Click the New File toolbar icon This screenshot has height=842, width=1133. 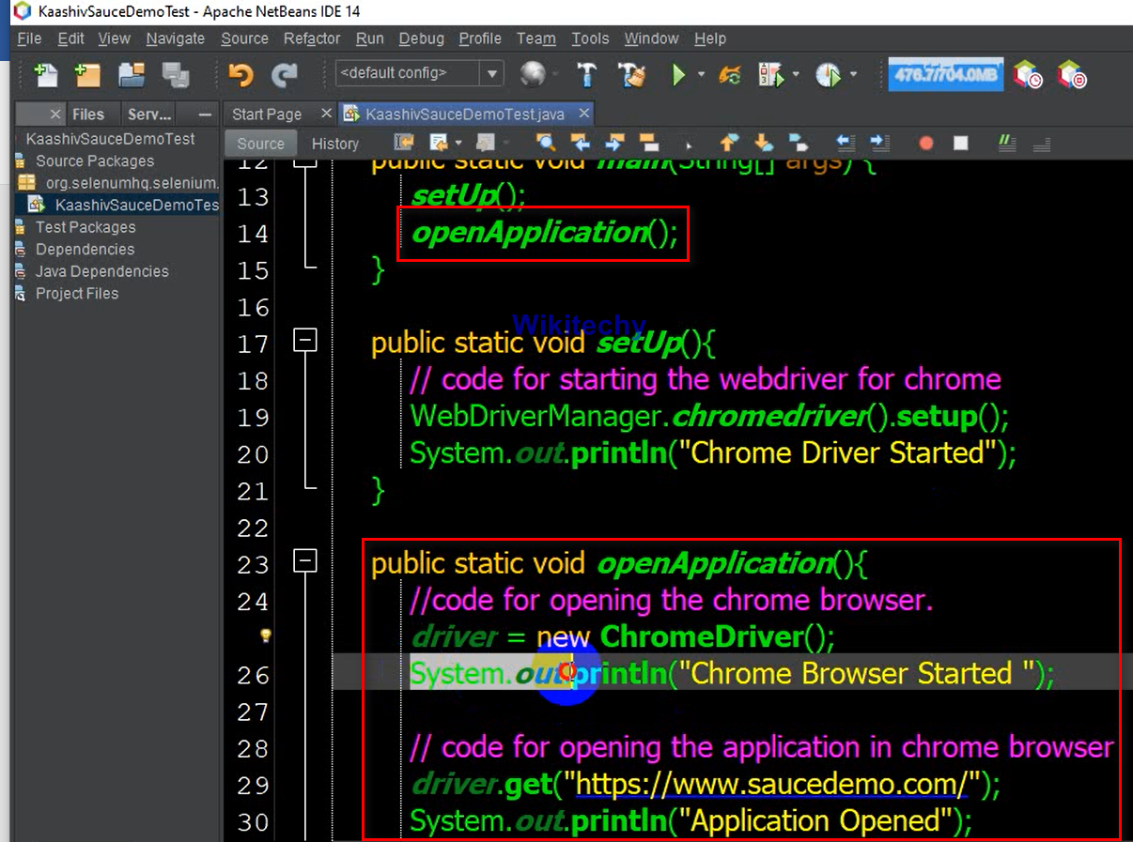click(x=45, y=75)
